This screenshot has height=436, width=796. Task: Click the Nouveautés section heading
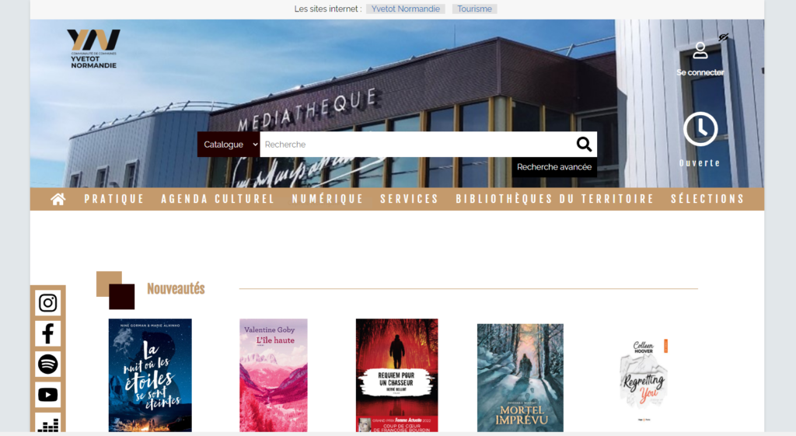(176, 289)
